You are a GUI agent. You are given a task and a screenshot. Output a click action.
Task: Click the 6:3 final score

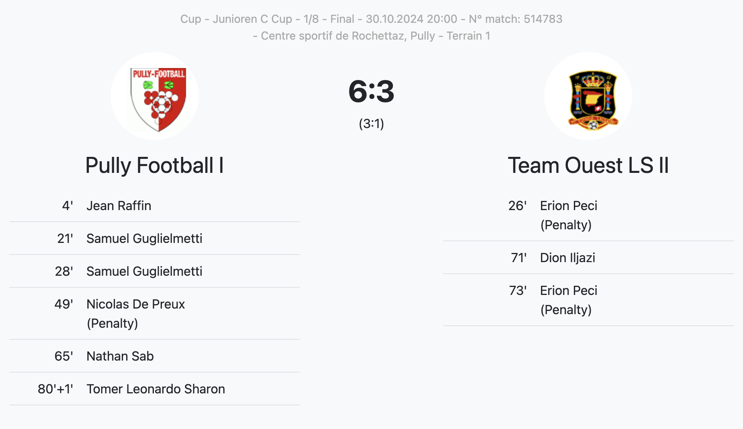pos(371,91)
